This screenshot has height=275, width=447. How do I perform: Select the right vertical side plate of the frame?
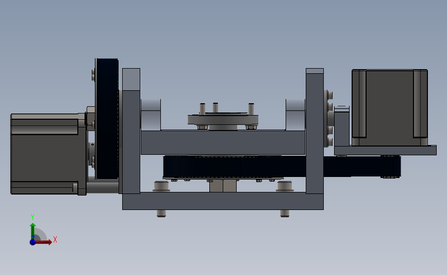pos(314,131)
